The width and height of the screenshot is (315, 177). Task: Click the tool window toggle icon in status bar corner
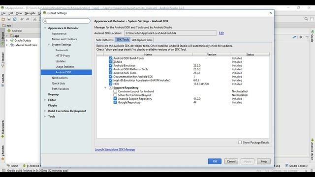click(3, 171)
